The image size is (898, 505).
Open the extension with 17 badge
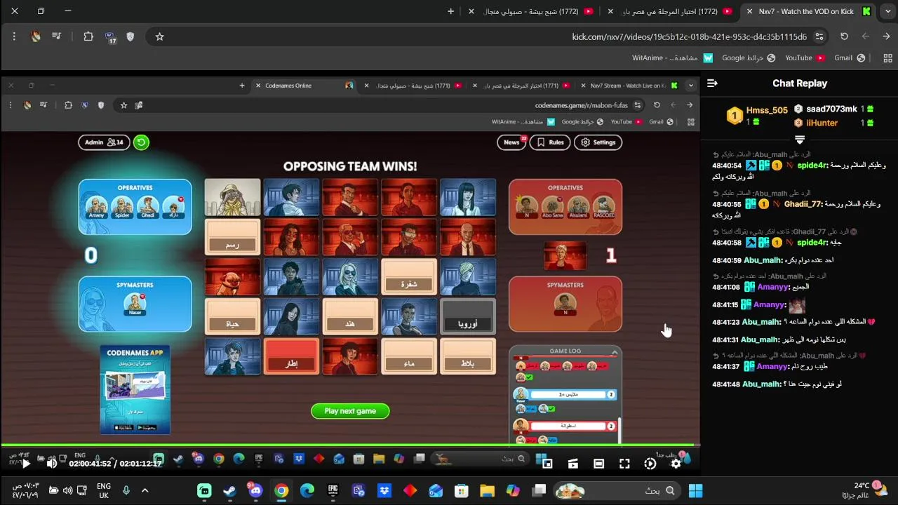[109, 37]
